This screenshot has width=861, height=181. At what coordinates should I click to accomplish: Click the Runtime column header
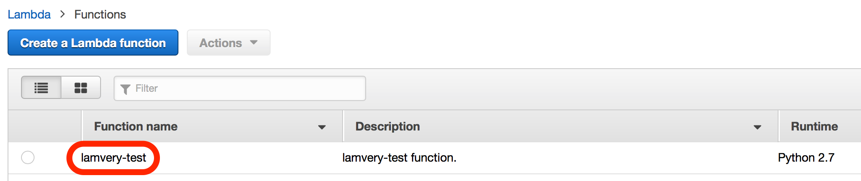[814, 126]
